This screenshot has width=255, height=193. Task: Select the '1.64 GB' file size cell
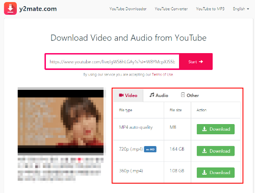177,149
